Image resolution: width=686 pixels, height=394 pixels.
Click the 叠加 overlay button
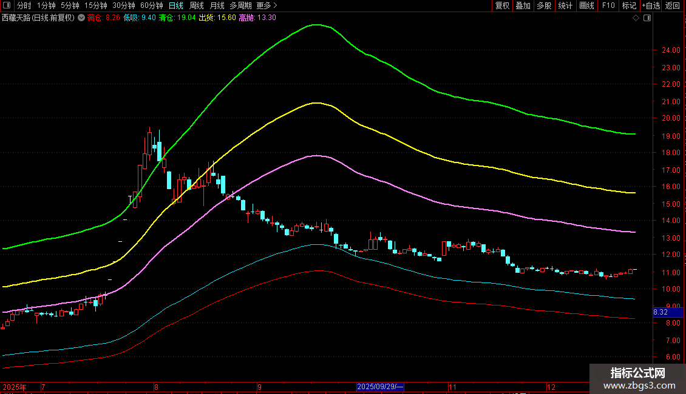[523, 5]
